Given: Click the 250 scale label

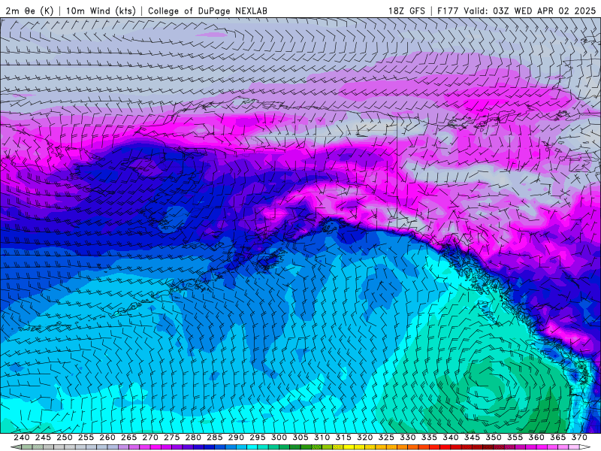Looking at the screenshot, I should pyautogui.click(x=65, y=437).
